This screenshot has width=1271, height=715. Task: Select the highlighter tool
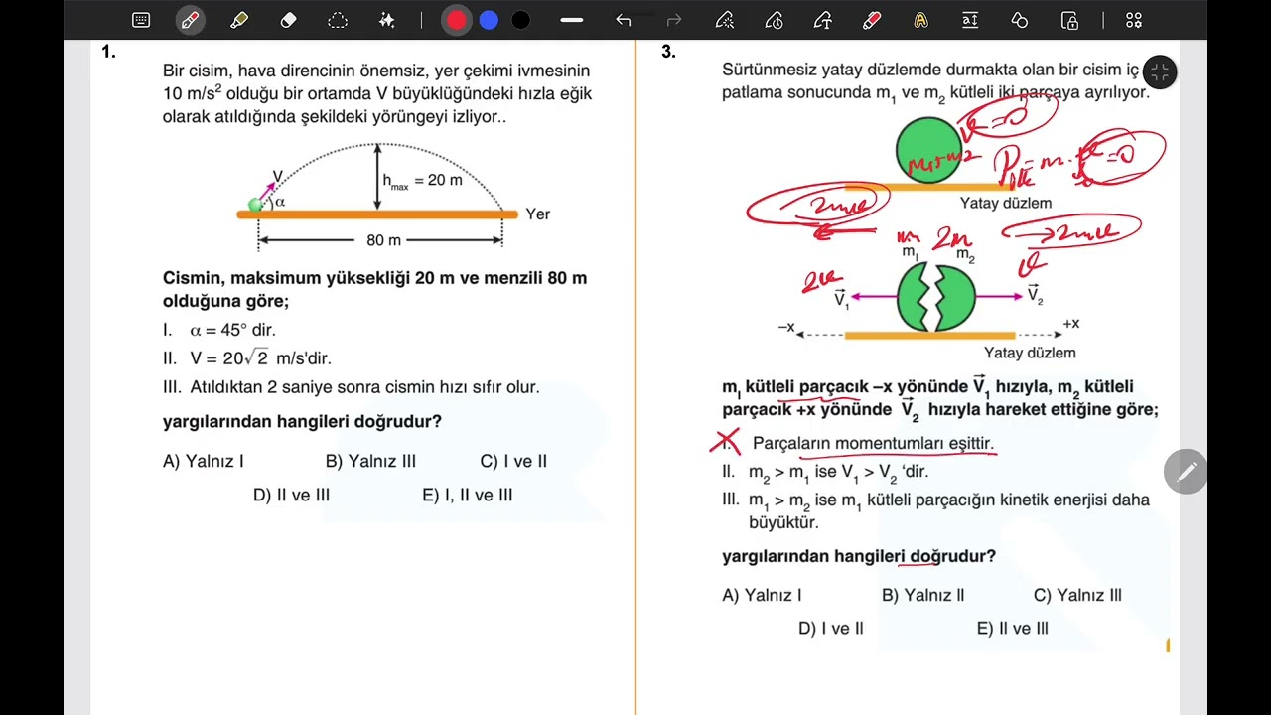pyautogui.click(x=239, y=20)
